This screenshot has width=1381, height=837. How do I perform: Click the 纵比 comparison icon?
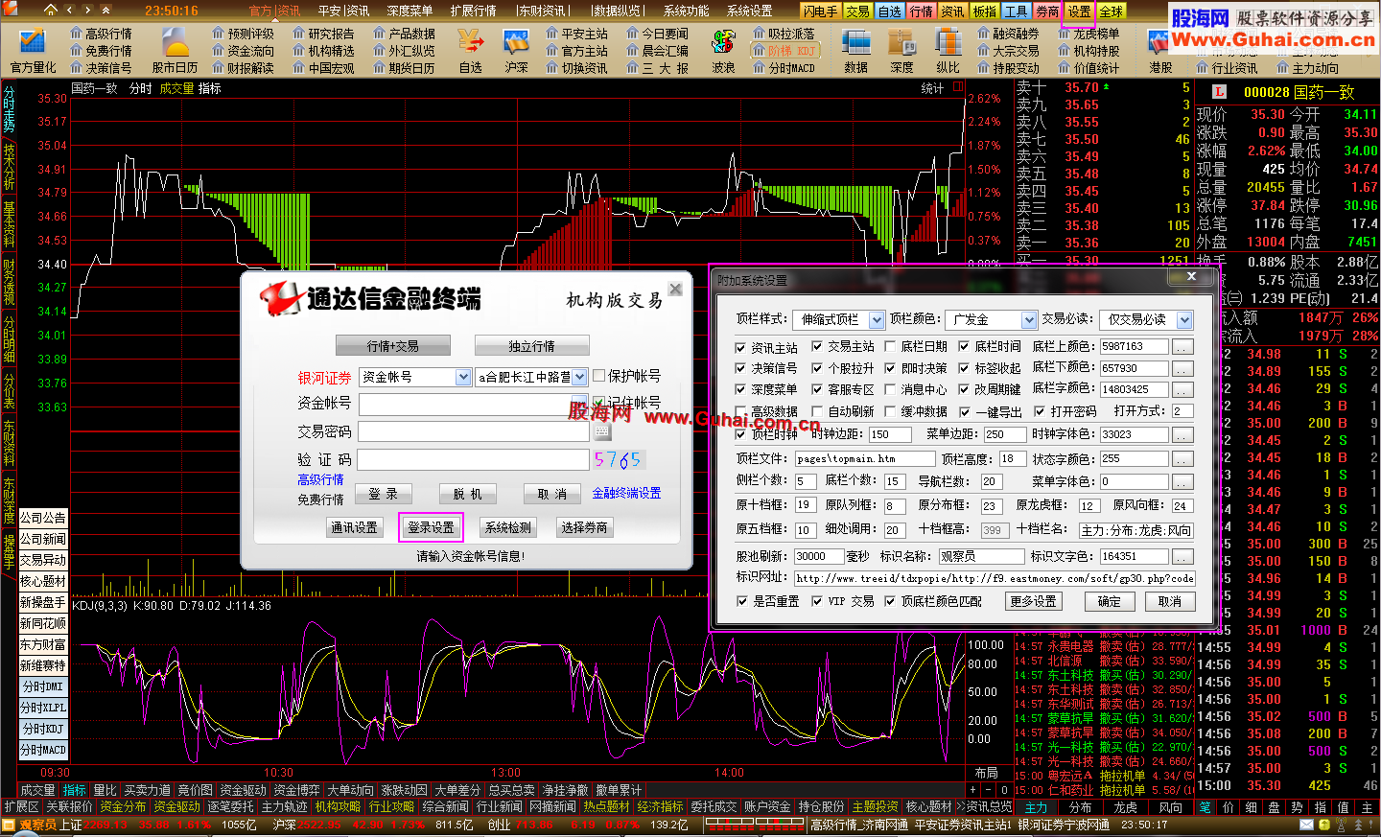(x=948, y=51)
